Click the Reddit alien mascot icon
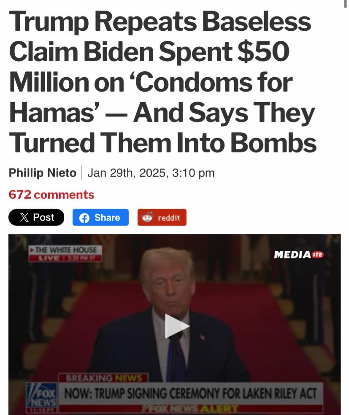349x415 pixels. [147, 217]
